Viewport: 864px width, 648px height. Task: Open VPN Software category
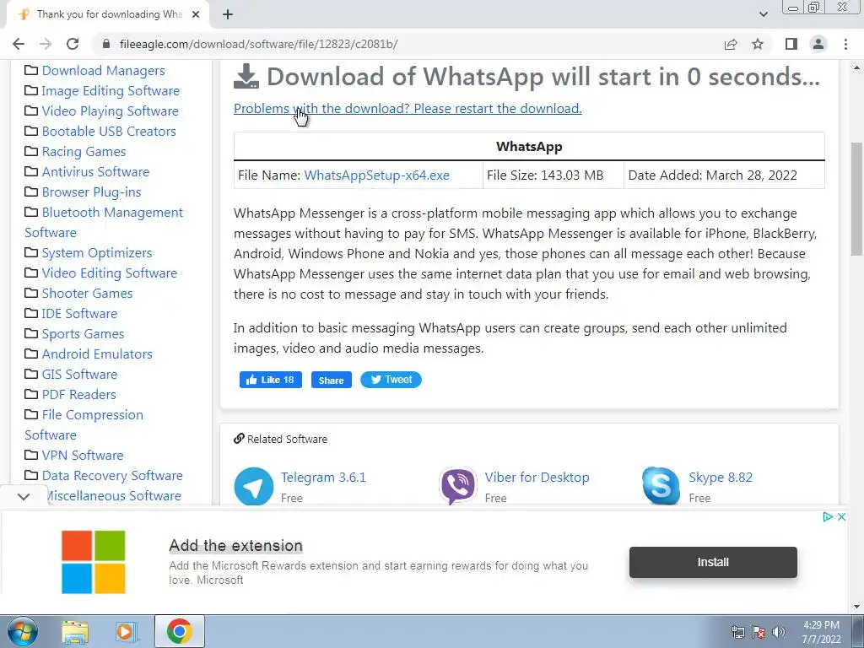click(x=83, y=455)
